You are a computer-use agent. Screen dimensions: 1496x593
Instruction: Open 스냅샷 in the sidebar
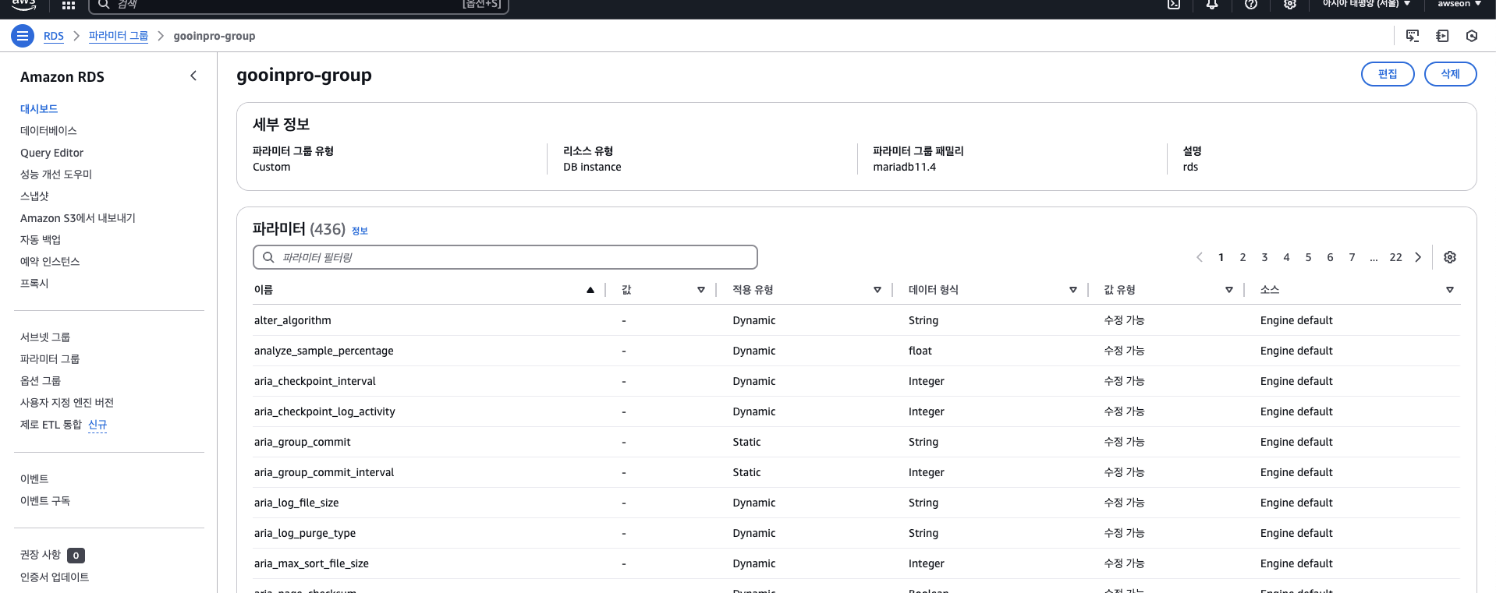coord(34,196)
